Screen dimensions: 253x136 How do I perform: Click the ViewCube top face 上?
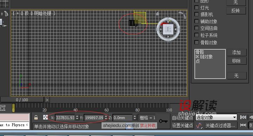tap(168, 30)
